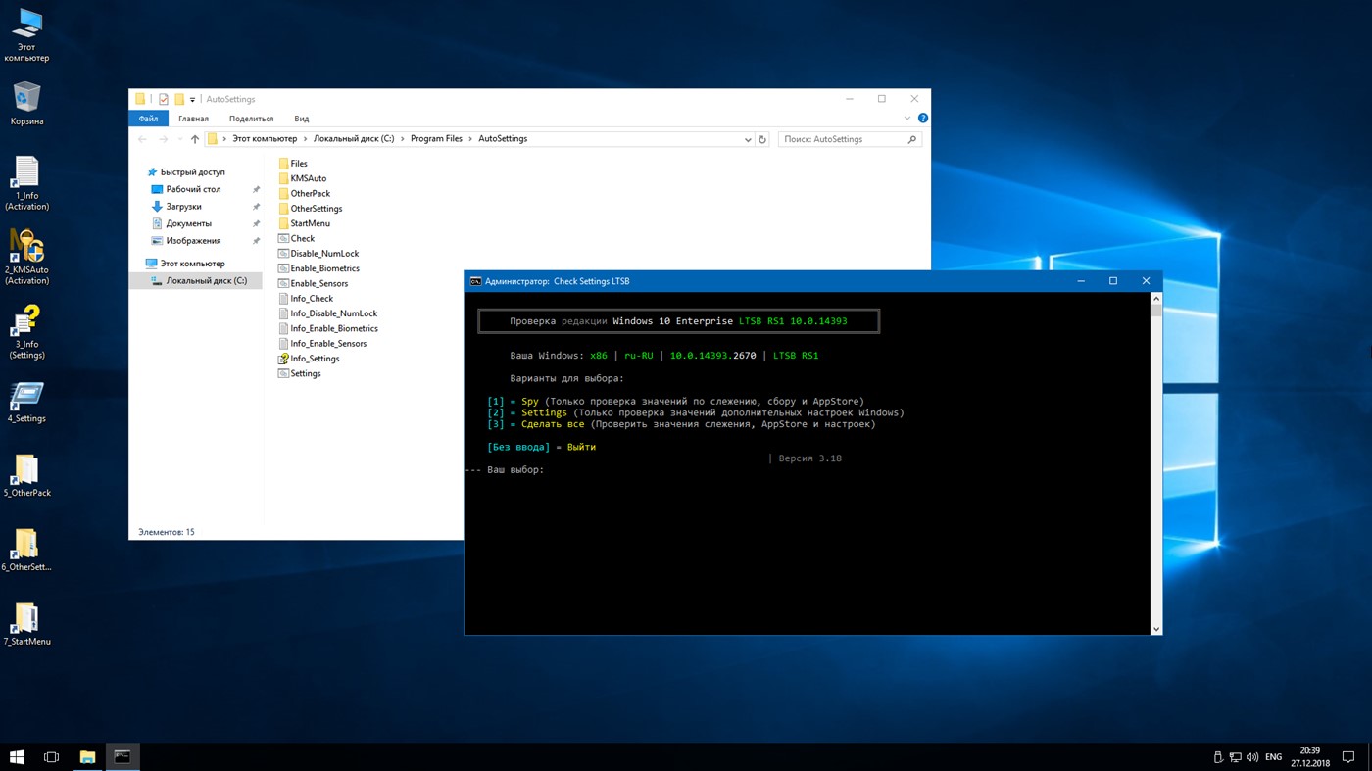Expand breadcrumb arrow after Program Files

tap(470, 139)
